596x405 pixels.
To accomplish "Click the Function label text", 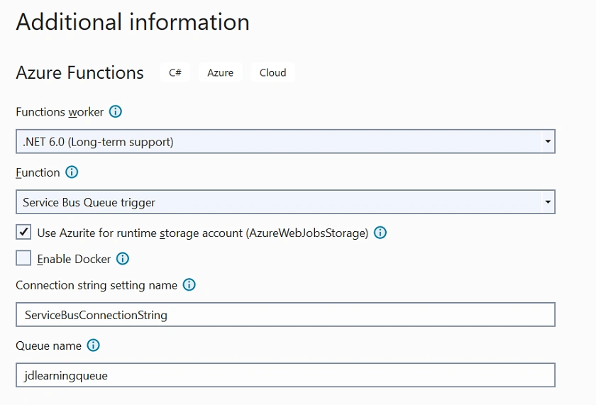I will (x=38, y=172).
